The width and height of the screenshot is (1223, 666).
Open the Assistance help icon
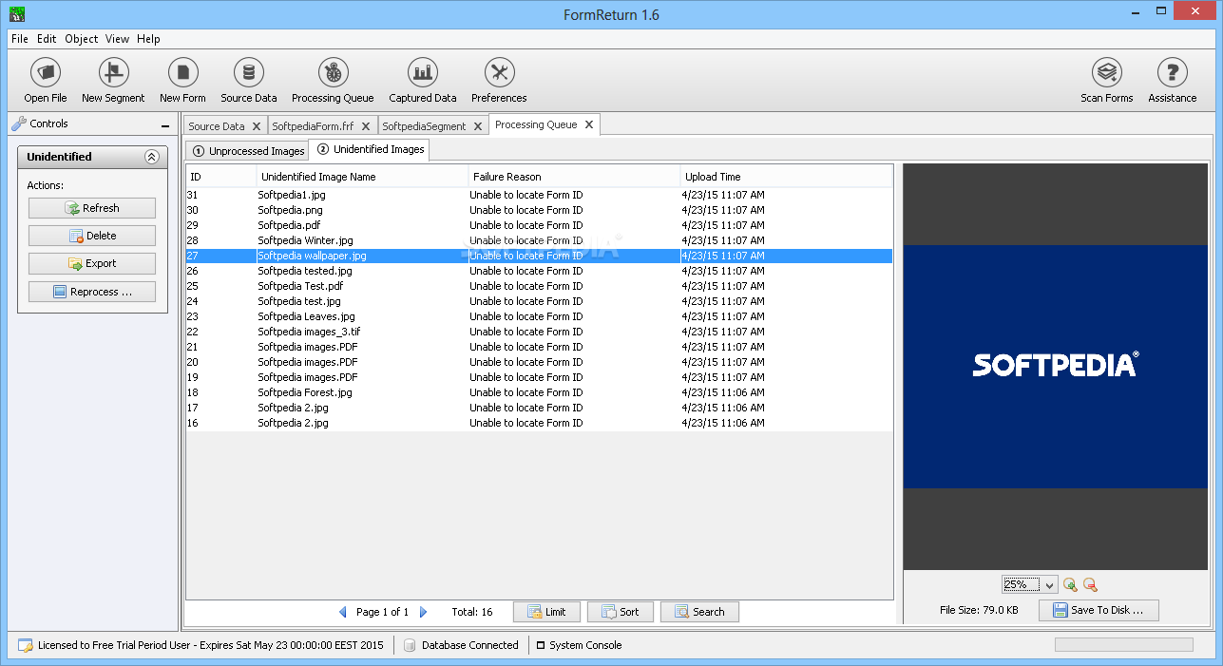coord(1173,72)
